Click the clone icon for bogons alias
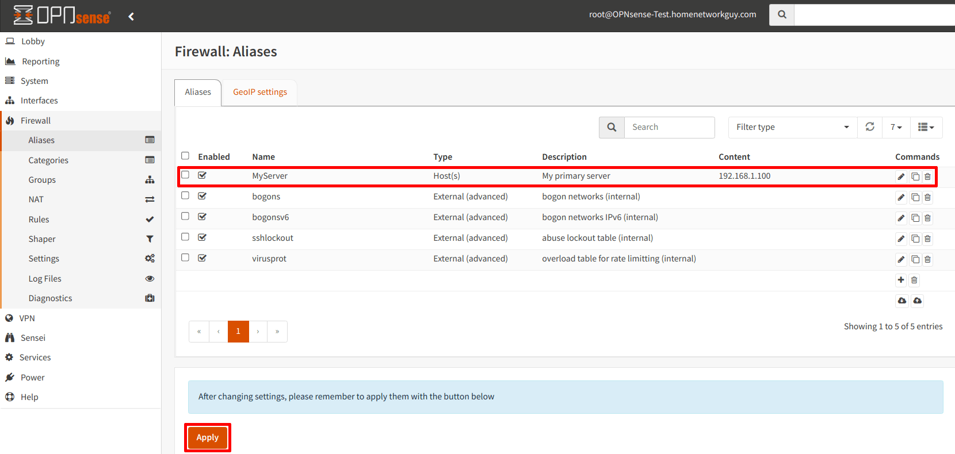955x454 pixels. (915, 198)
